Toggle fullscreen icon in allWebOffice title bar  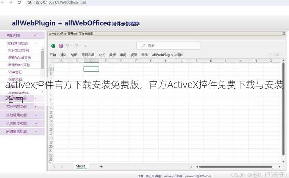point(284,34)
